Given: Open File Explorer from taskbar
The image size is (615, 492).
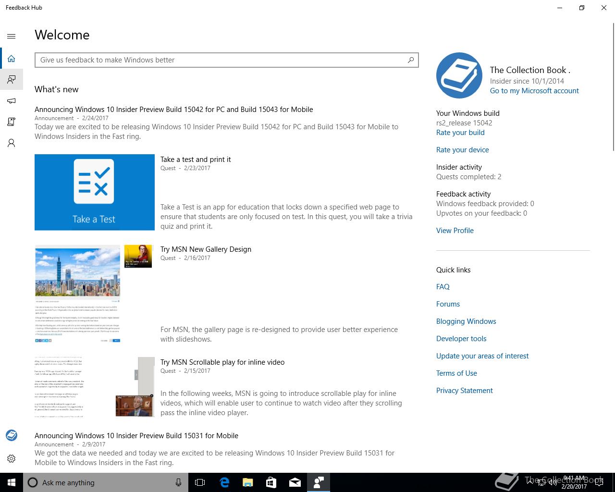Looking at the screenshot, I should click(248, 482).
